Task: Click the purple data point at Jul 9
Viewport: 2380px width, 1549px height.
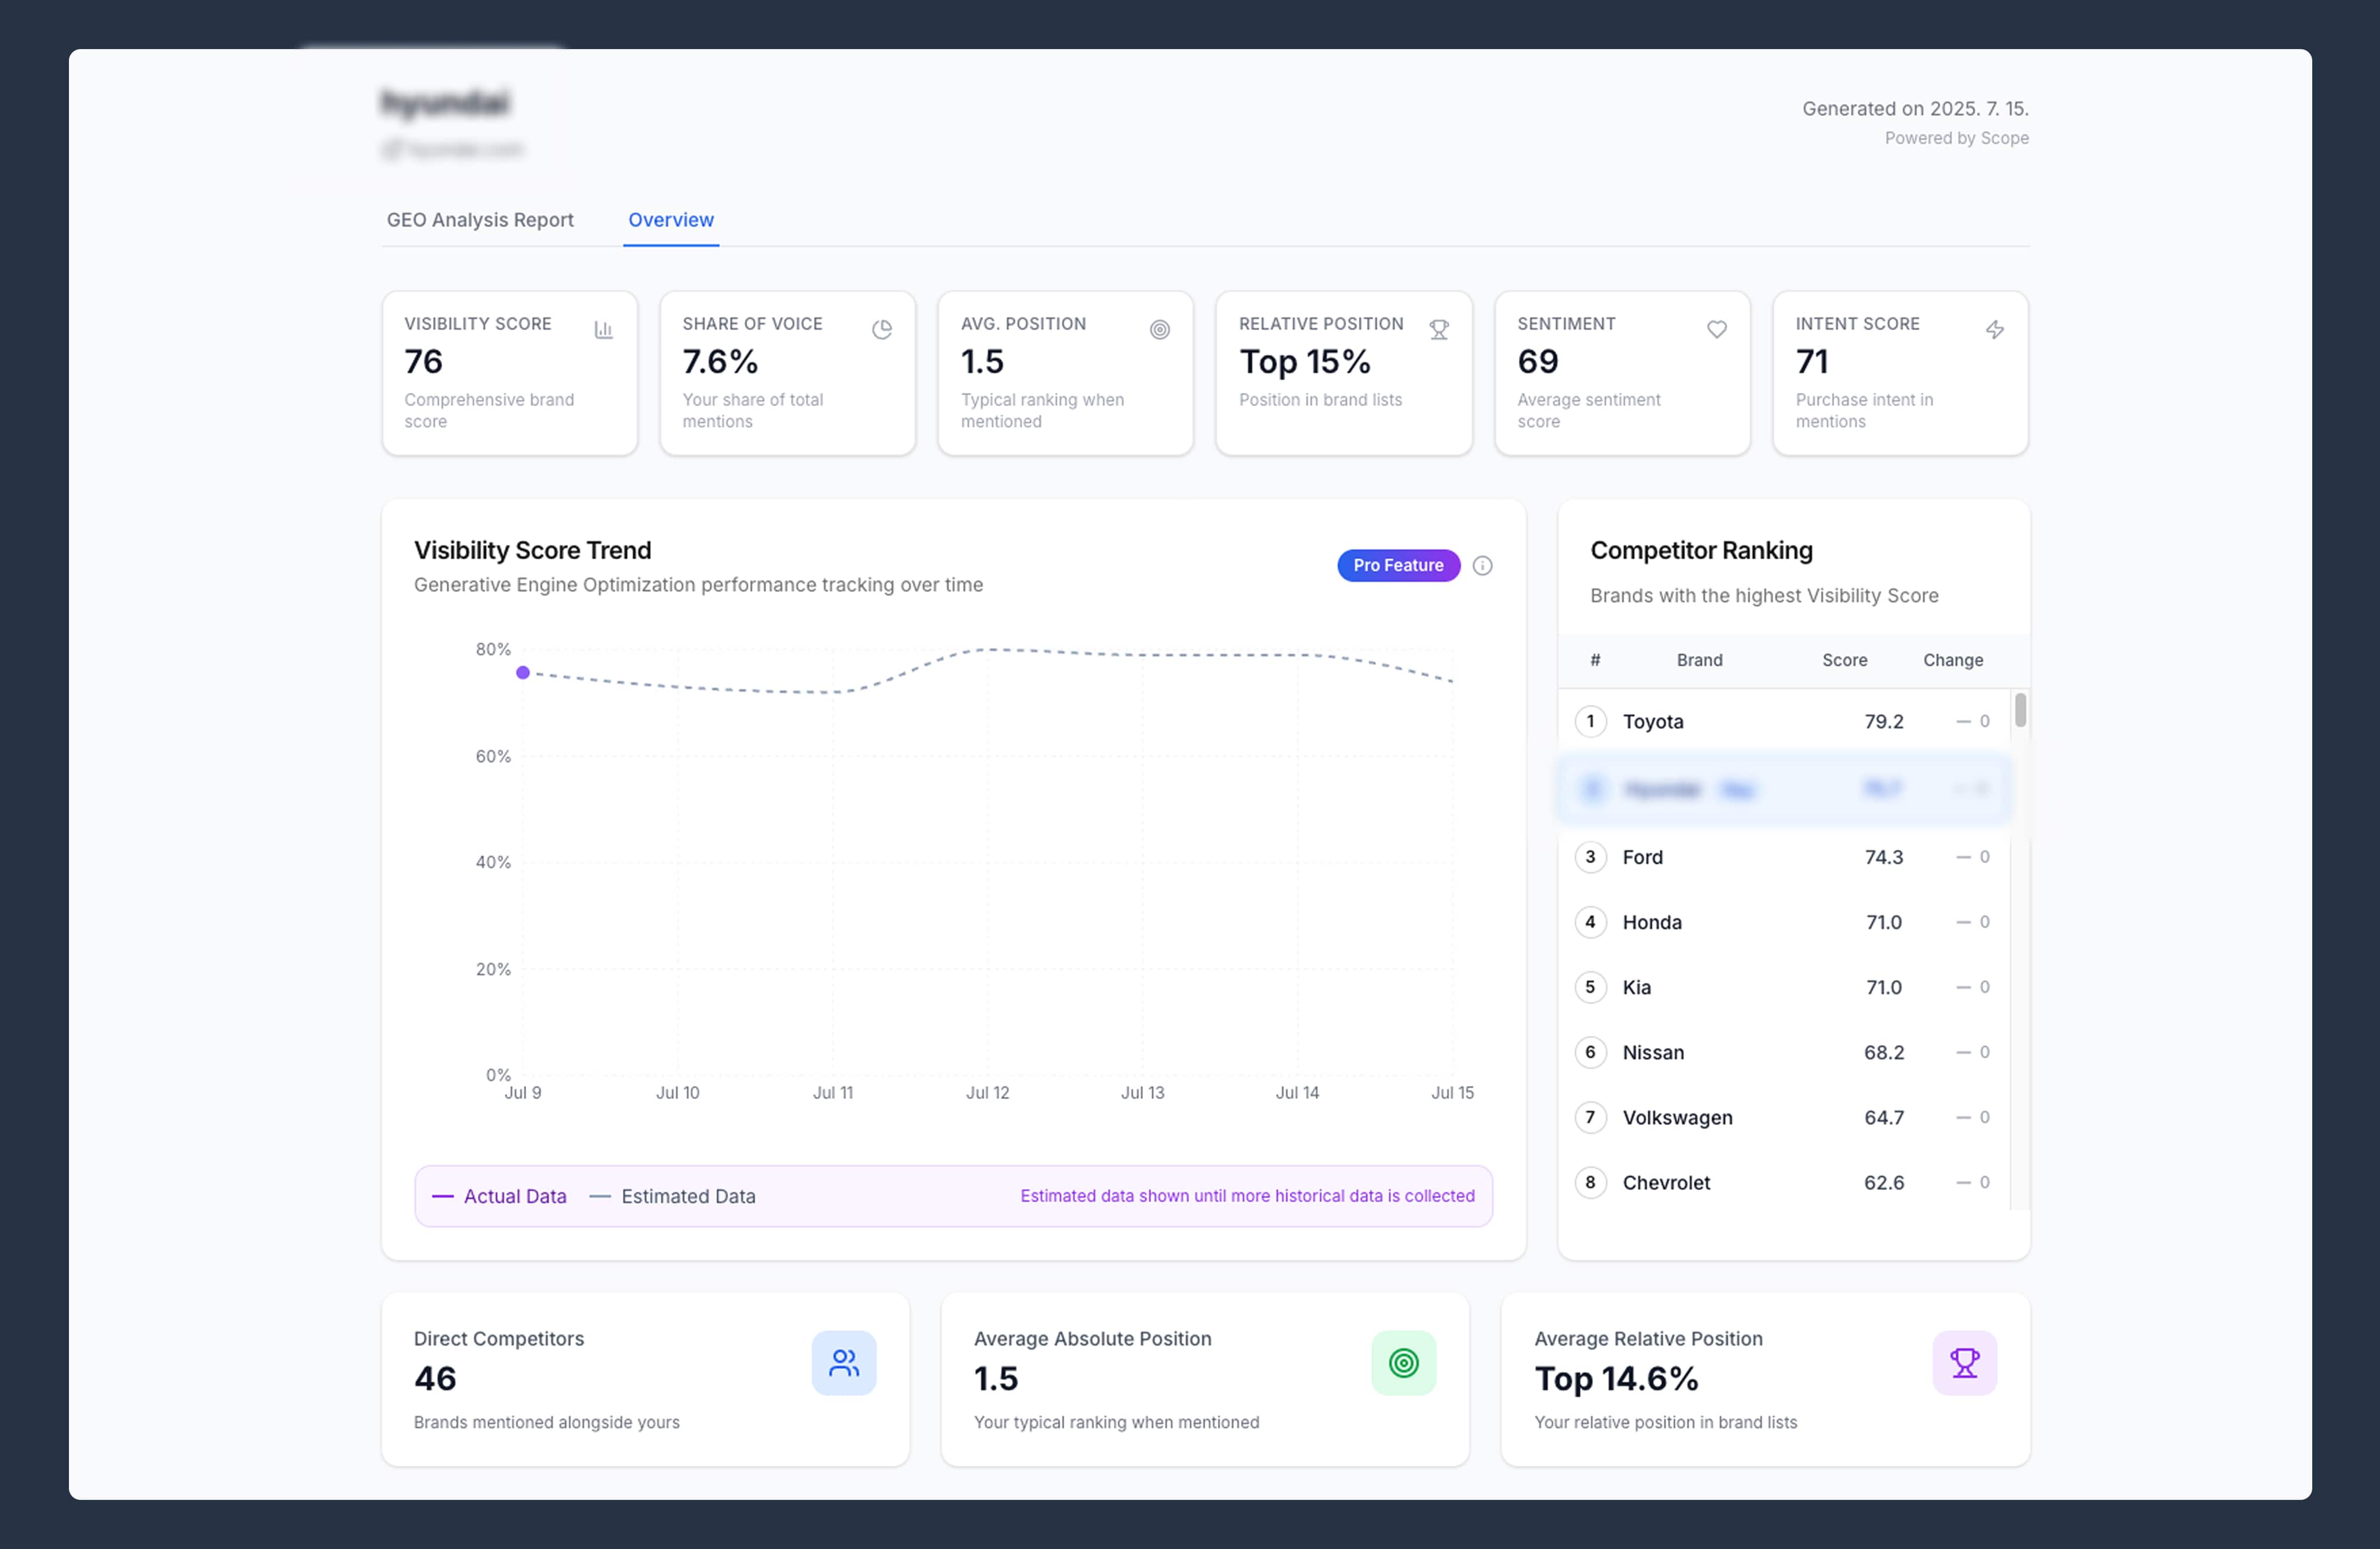Action: [x=522, y=672]
